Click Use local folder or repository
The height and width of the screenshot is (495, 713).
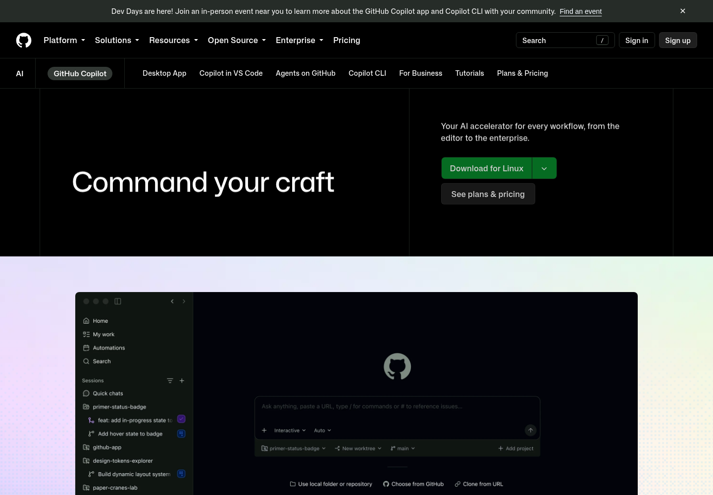331,484
